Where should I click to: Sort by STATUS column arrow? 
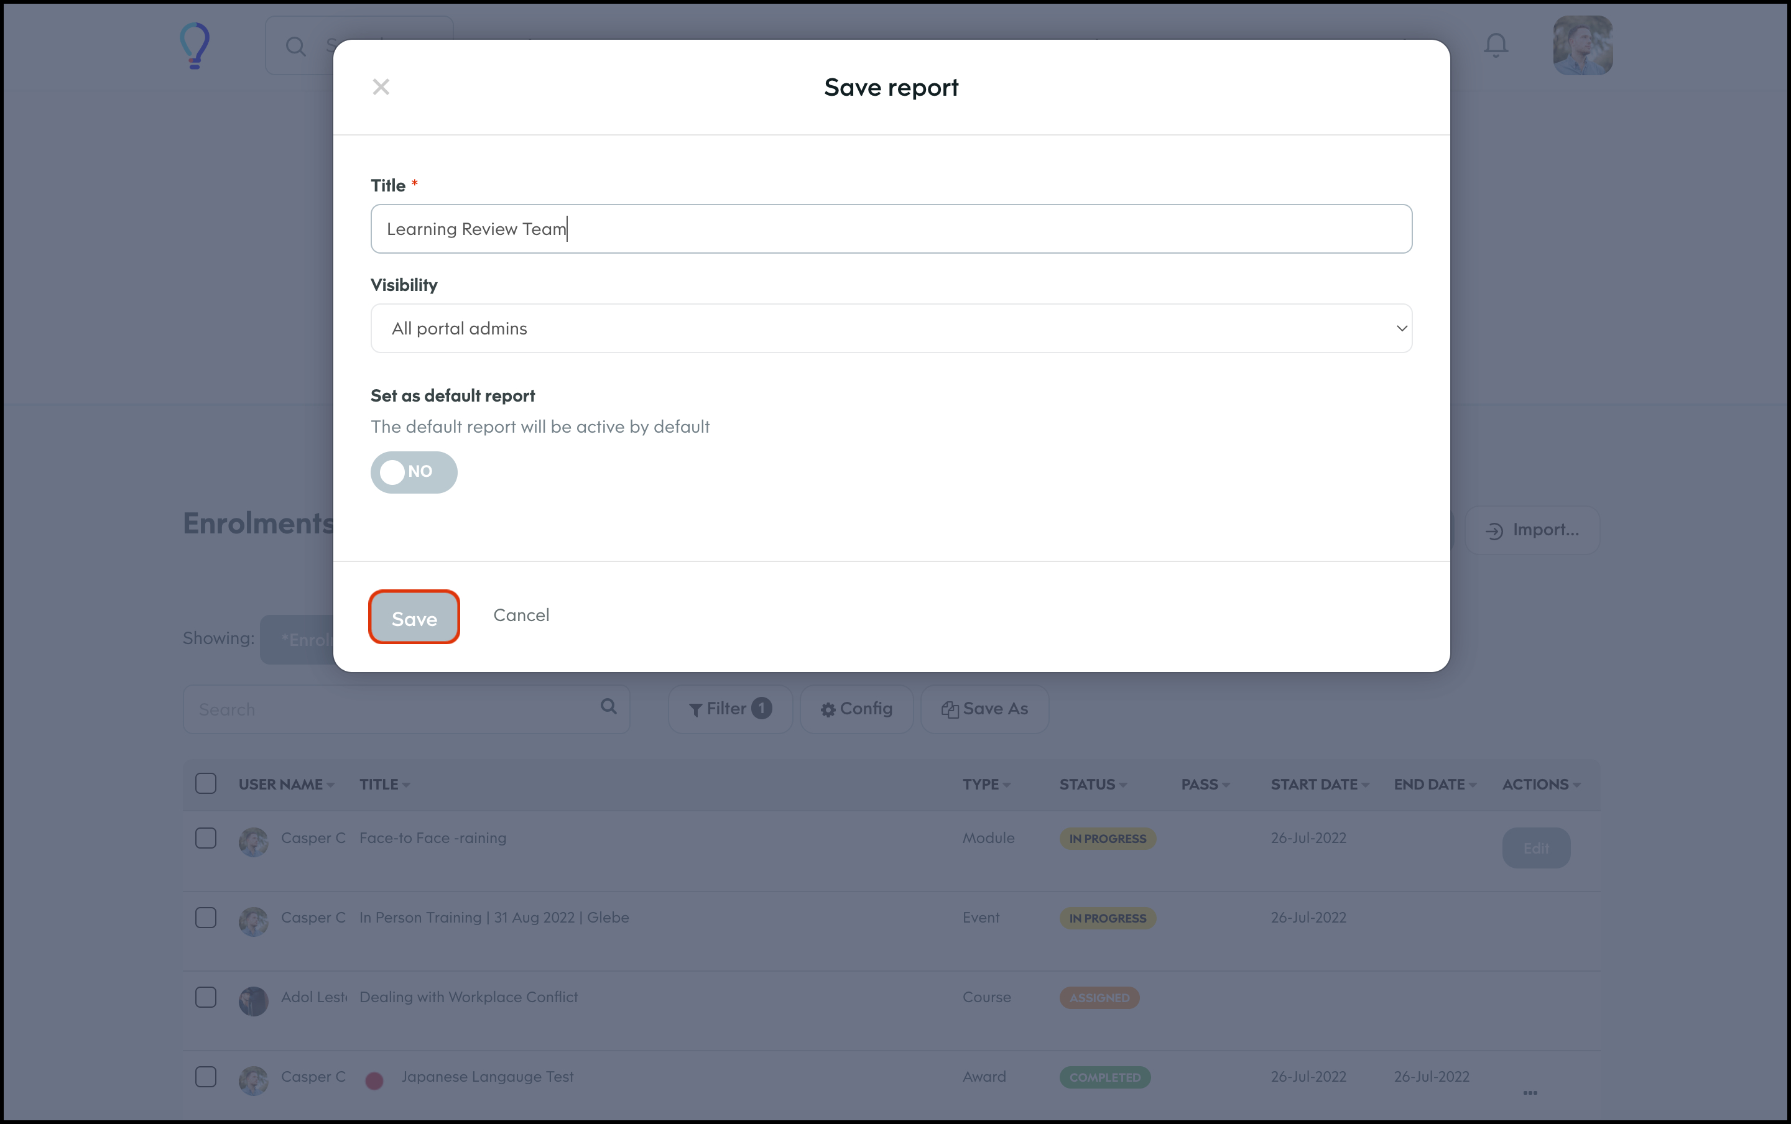pos(1122,785)
